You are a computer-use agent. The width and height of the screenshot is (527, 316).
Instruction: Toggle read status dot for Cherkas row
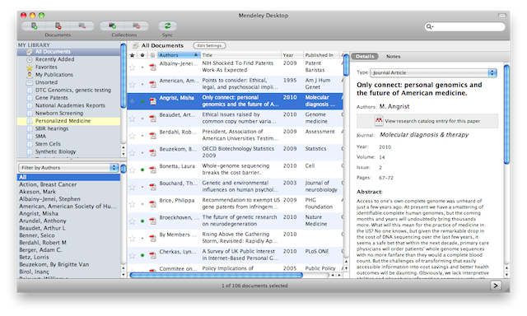[x=142, y=255]
